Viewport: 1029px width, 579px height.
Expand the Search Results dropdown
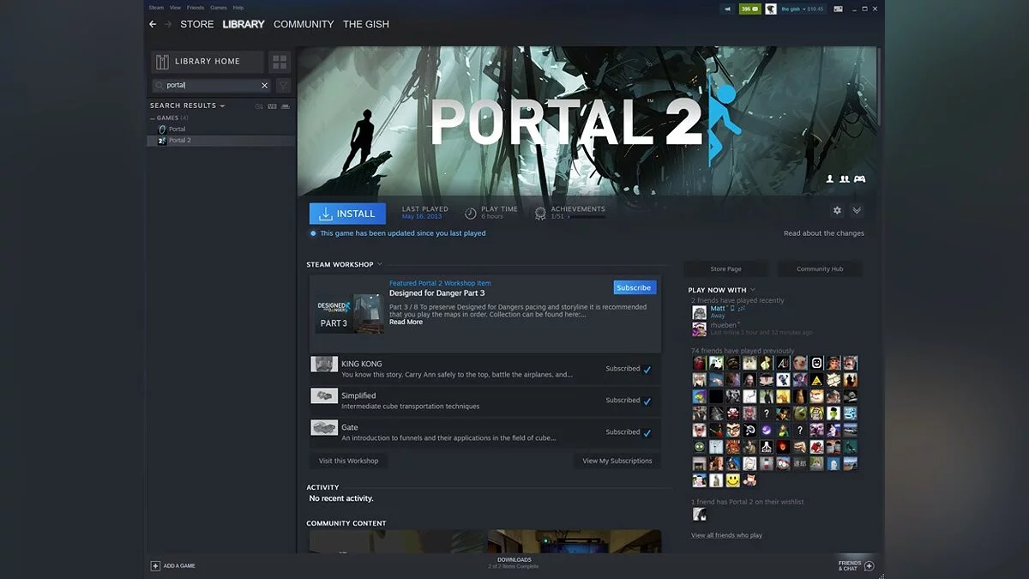click(x=222, y=106)
